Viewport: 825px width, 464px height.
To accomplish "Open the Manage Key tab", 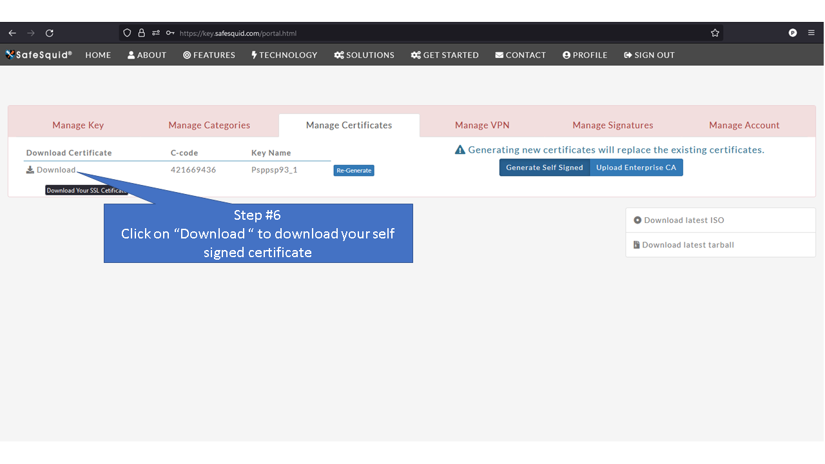I will coord(77,125).
